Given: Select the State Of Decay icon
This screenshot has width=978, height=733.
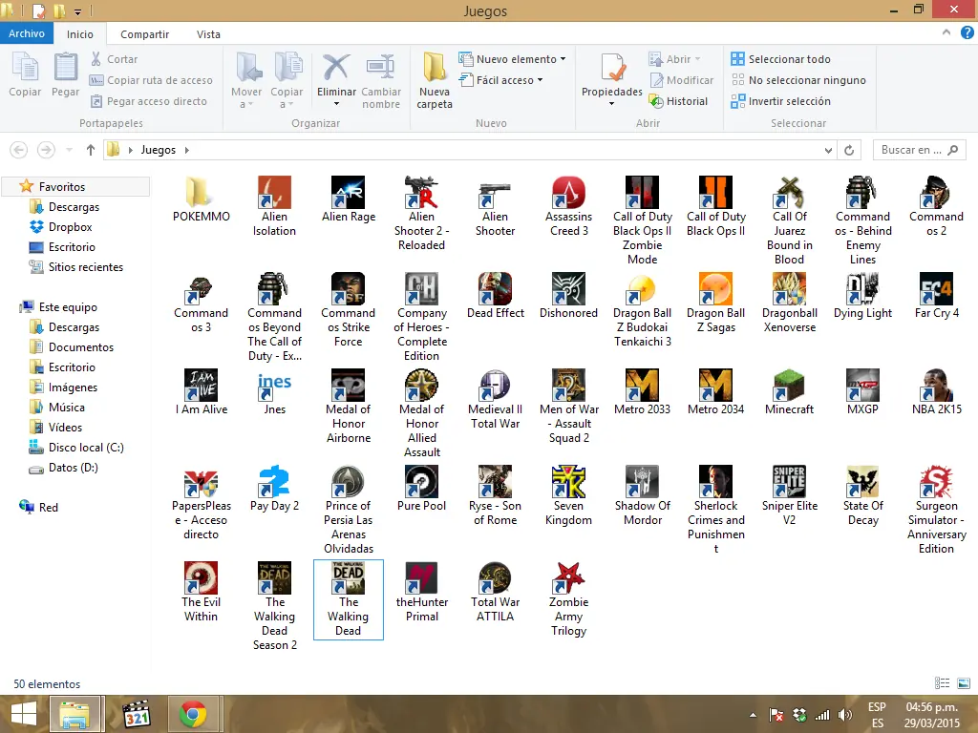Looking at the screenshot, I should point(863,496).
